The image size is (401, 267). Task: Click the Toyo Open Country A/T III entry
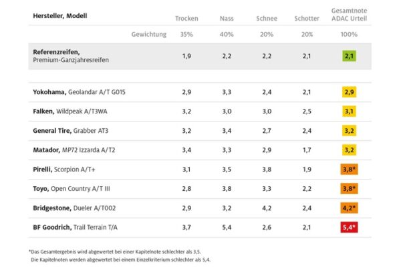76,189
